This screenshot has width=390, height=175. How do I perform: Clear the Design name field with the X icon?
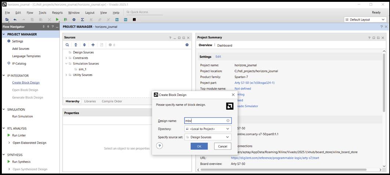point(228,121)
